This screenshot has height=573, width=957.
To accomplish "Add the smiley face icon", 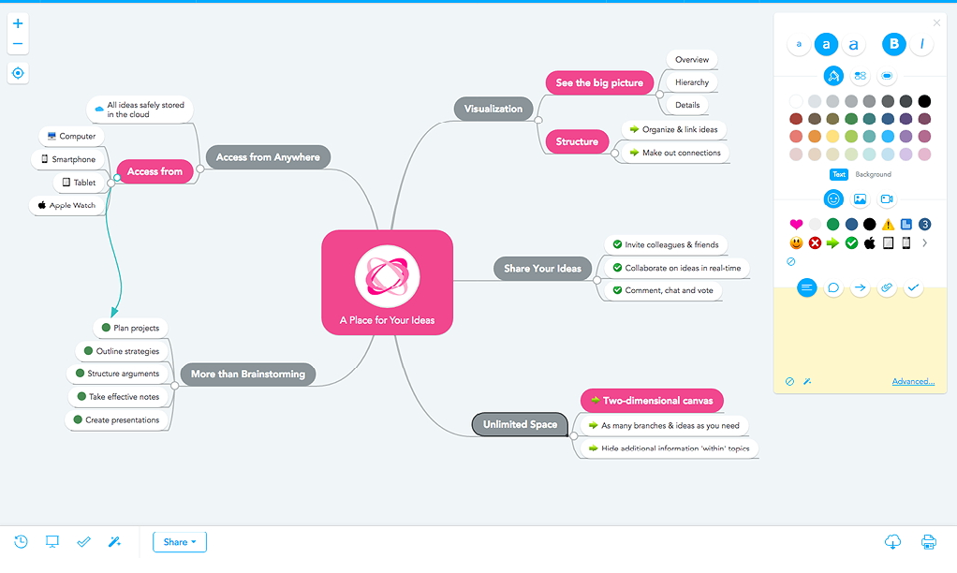I will pos(796,242).
